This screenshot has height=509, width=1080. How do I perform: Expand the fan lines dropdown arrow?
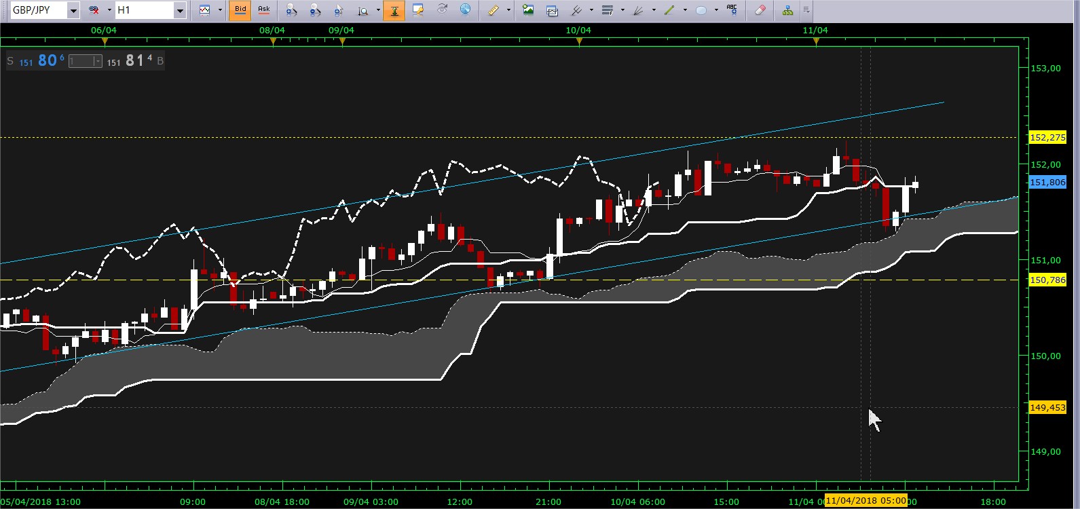pos(654,10)
